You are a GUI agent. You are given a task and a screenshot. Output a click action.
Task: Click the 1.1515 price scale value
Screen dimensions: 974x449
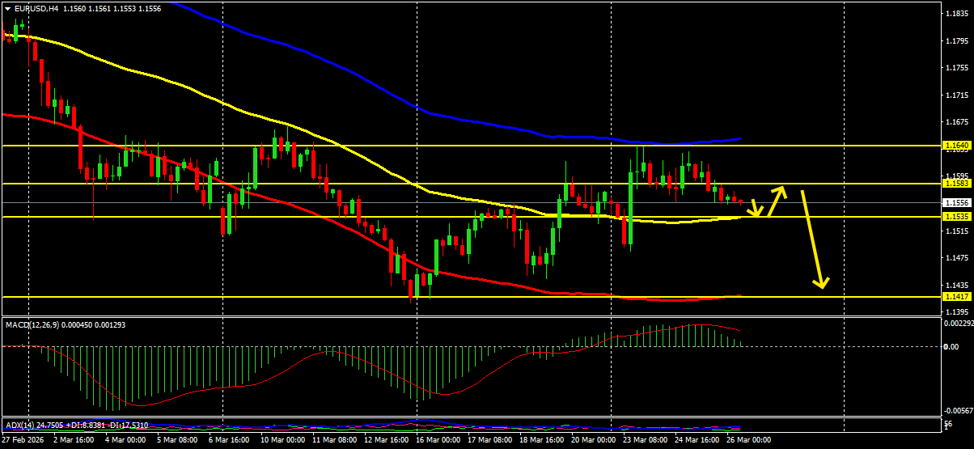tap(956, 231)
